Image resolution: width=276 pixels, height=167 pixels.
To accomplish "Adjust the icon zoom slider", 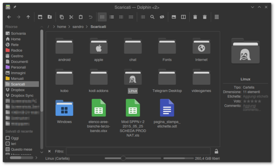I will (133, 158).
